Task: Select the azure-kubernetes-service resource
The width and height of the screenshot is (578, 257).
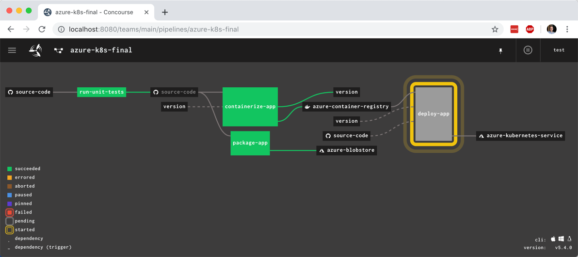Action: pos(520,136)
